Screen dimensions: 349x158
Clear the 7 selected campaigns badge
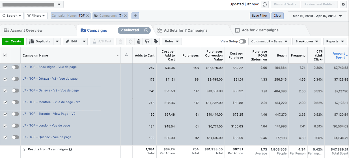coord(146,30)
